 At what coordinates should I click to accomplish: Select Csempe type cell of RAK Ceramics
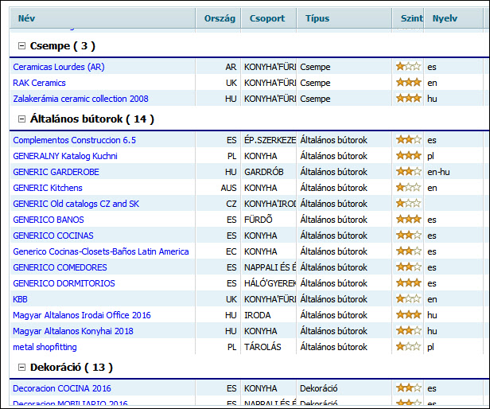coord(344,83)
